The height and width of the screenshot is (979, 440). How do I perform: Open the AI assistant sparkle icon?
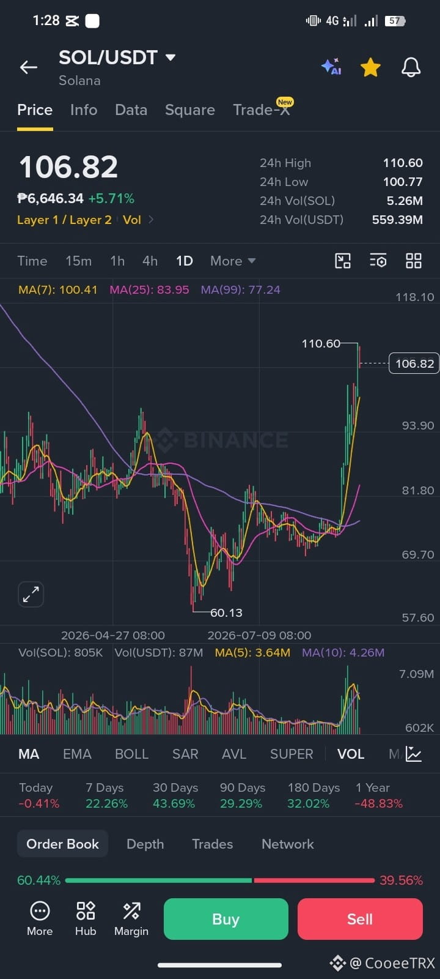tap(331, 67)
